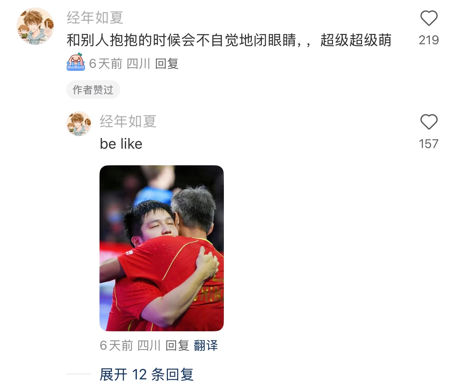Reply to the 'be like' comment
Viewport: 456px width, 388px height.
(x=177, y=345)
